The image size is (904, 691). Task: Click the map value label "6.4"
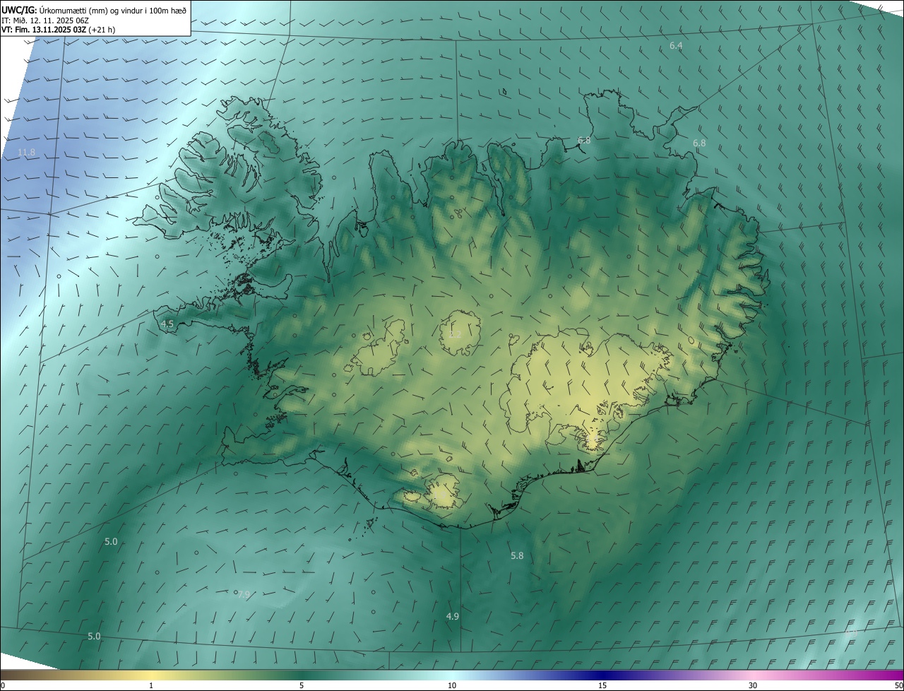click(x=676, y=46)
